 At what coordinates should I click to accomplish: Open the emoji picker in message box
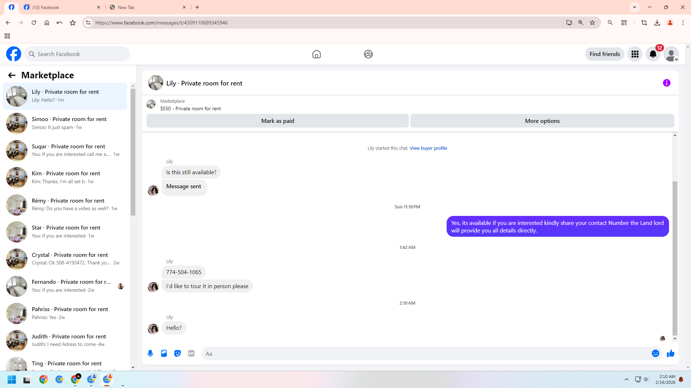pyautogui.click(x=655, y=354)
